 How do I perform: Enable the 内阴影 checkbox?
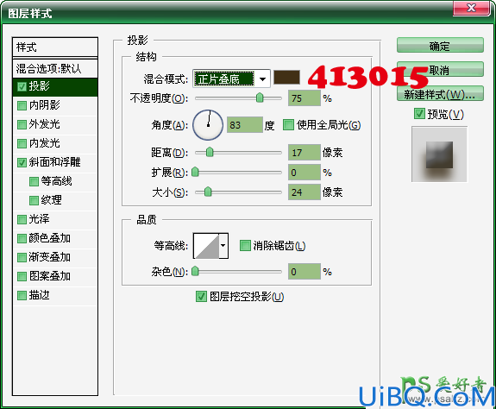tap(22, 105)
